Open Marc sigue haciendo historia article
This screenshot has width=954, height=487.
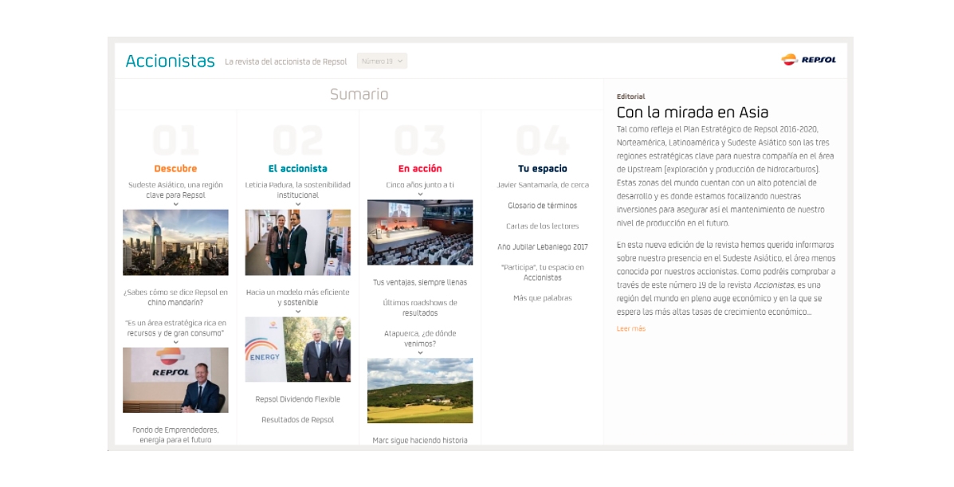coord(420,440)
